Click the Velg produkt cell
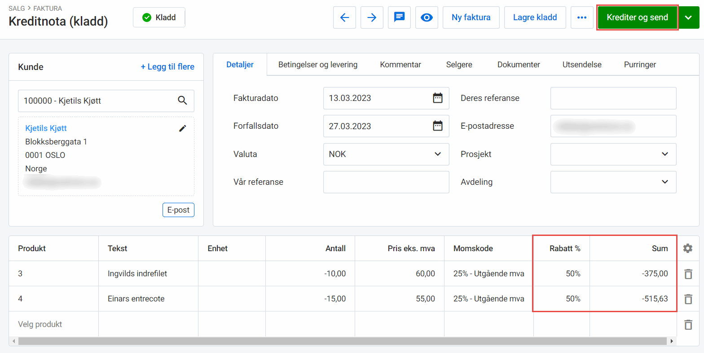Viewport: 704px width, 353px height. pos(53,324)
